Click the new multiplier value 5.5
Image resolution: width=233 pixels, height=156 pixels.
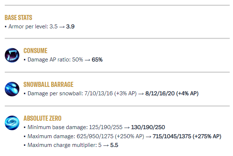(x=114, y=145)
